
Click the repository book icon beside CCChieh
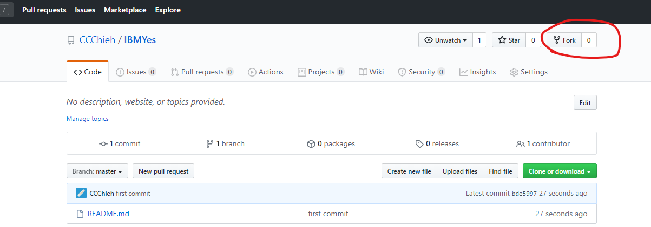tap(70, 40)
